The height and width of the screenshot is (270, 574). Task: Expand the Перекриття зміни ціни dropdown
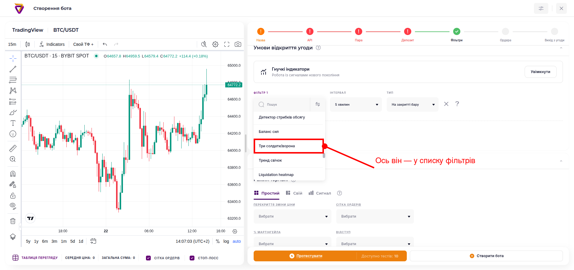[x=293, y=216]
